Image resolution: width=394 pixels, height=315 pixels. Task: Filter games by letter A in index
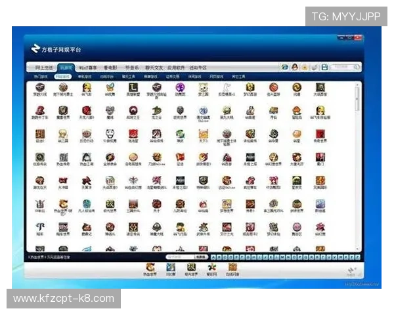213,257
